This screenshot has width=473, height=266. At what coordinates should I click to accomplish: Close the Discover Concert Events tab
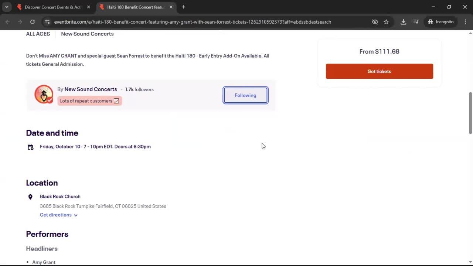point(88,7)
